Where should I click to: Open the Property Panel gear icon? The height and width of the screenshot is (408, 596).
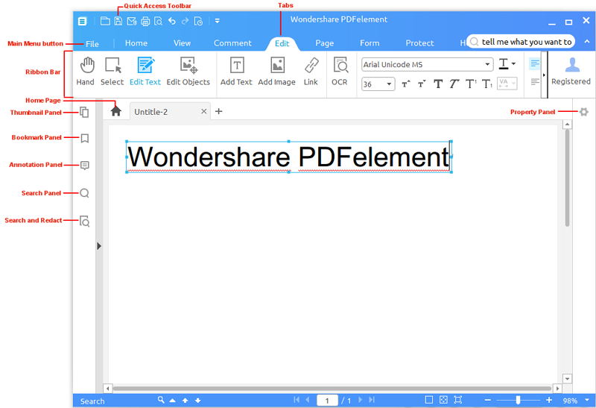click(584, 112)
